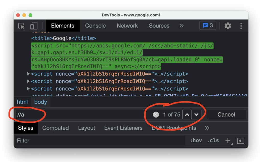This screenshot has height=162, width=262.
Task: Toggle the device toolbar icon
Action: [34, 26]
